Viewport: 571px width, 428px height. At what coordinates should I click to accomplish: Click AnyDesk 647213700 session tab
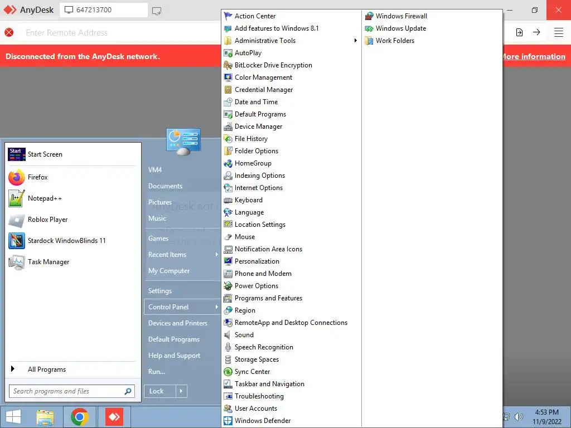pyautogui.click(x=104, y=10)
